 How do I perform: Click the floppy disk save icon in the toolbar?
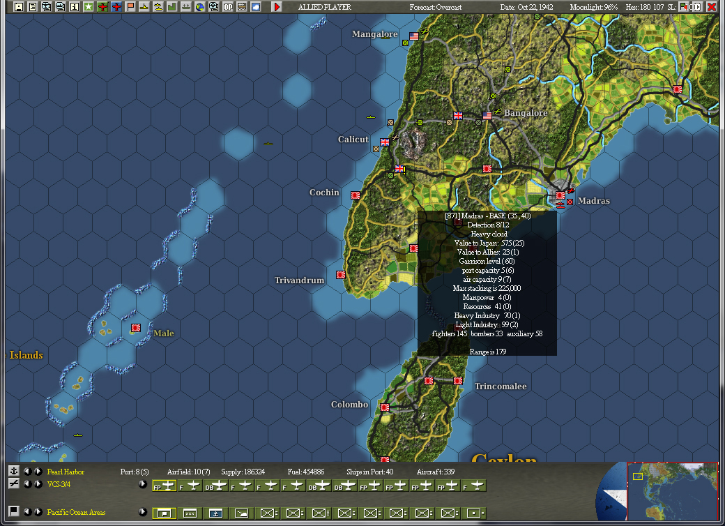(x=19, y=6)
